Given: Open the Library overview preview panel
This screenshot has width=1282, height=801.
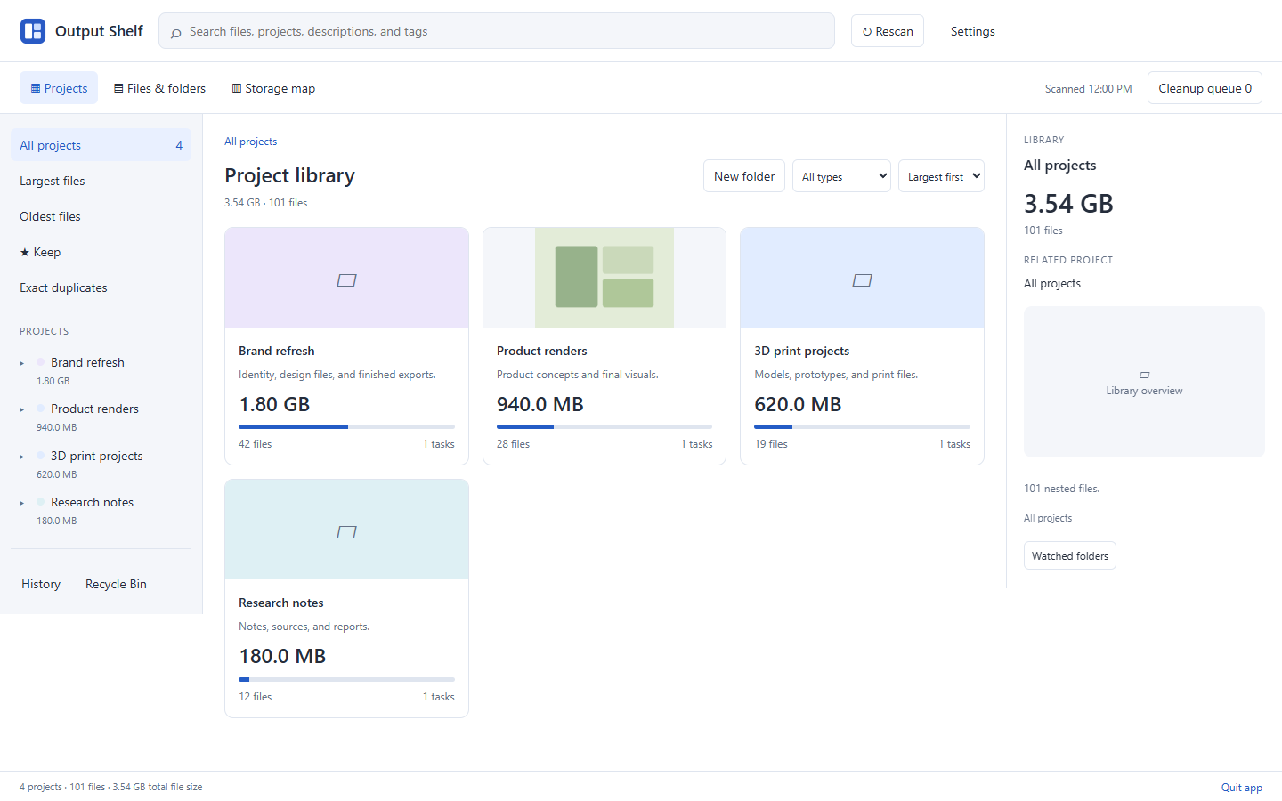Looking at the screenshot, I should coord(1144,382).
